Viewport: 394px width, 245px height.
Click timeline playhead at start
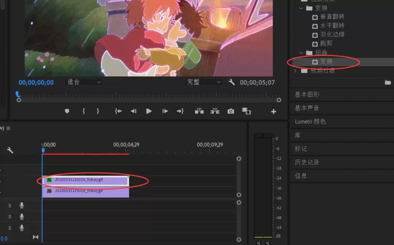[43, 150]
